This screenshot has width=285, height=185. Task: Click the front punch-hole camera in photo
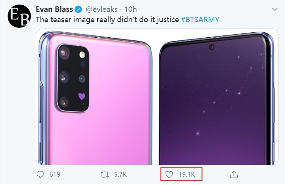(x=211, y=47)
